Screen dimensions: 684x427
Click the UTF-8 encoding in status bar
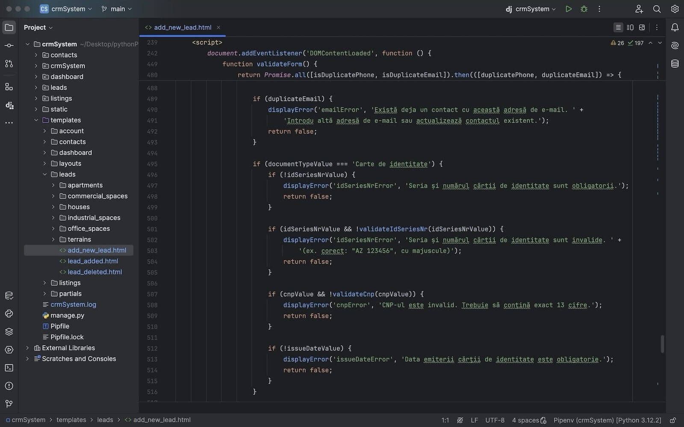tap(495, 420)
